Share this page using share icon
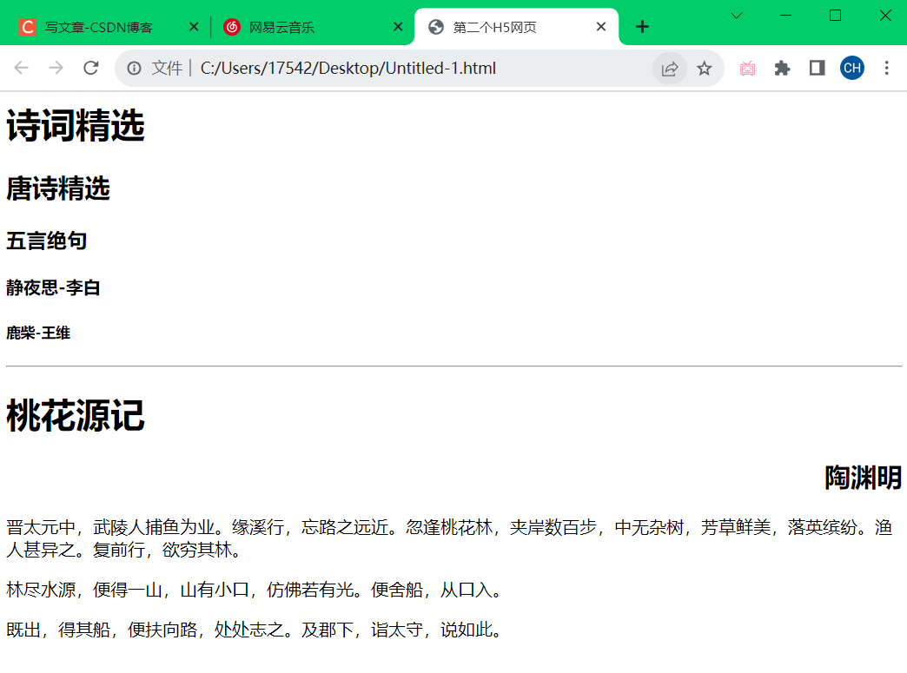Viewport: 907px width, 673px height. click(669, 69)
